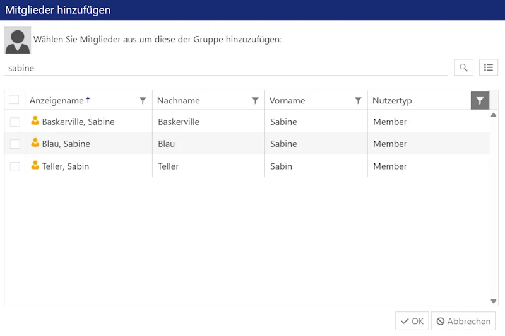Viewport: 505px width, 336px height.
Task: Open the Nutzertyp column filter
Action: (x=480, y=100)
